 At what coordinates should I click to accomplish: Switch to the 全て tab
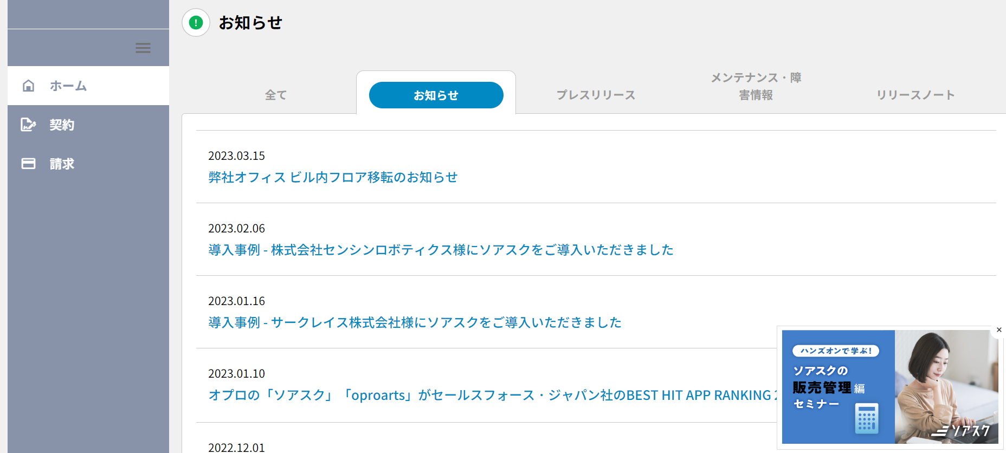point(276,95)
